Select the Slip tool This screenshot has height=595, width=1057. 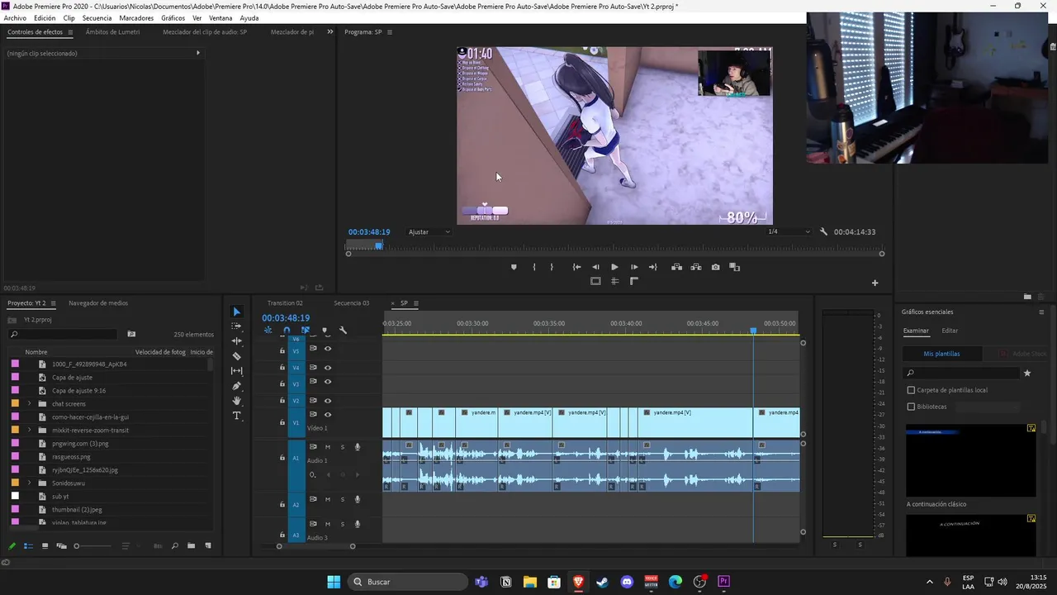click(237, 371)
